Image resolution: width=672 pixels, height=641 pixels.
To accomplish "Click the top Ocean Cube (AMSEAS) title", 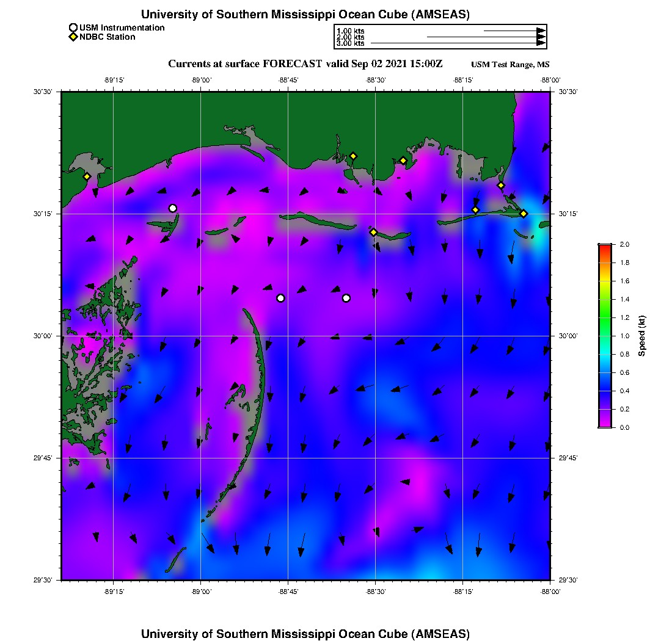I will (305, 14).
